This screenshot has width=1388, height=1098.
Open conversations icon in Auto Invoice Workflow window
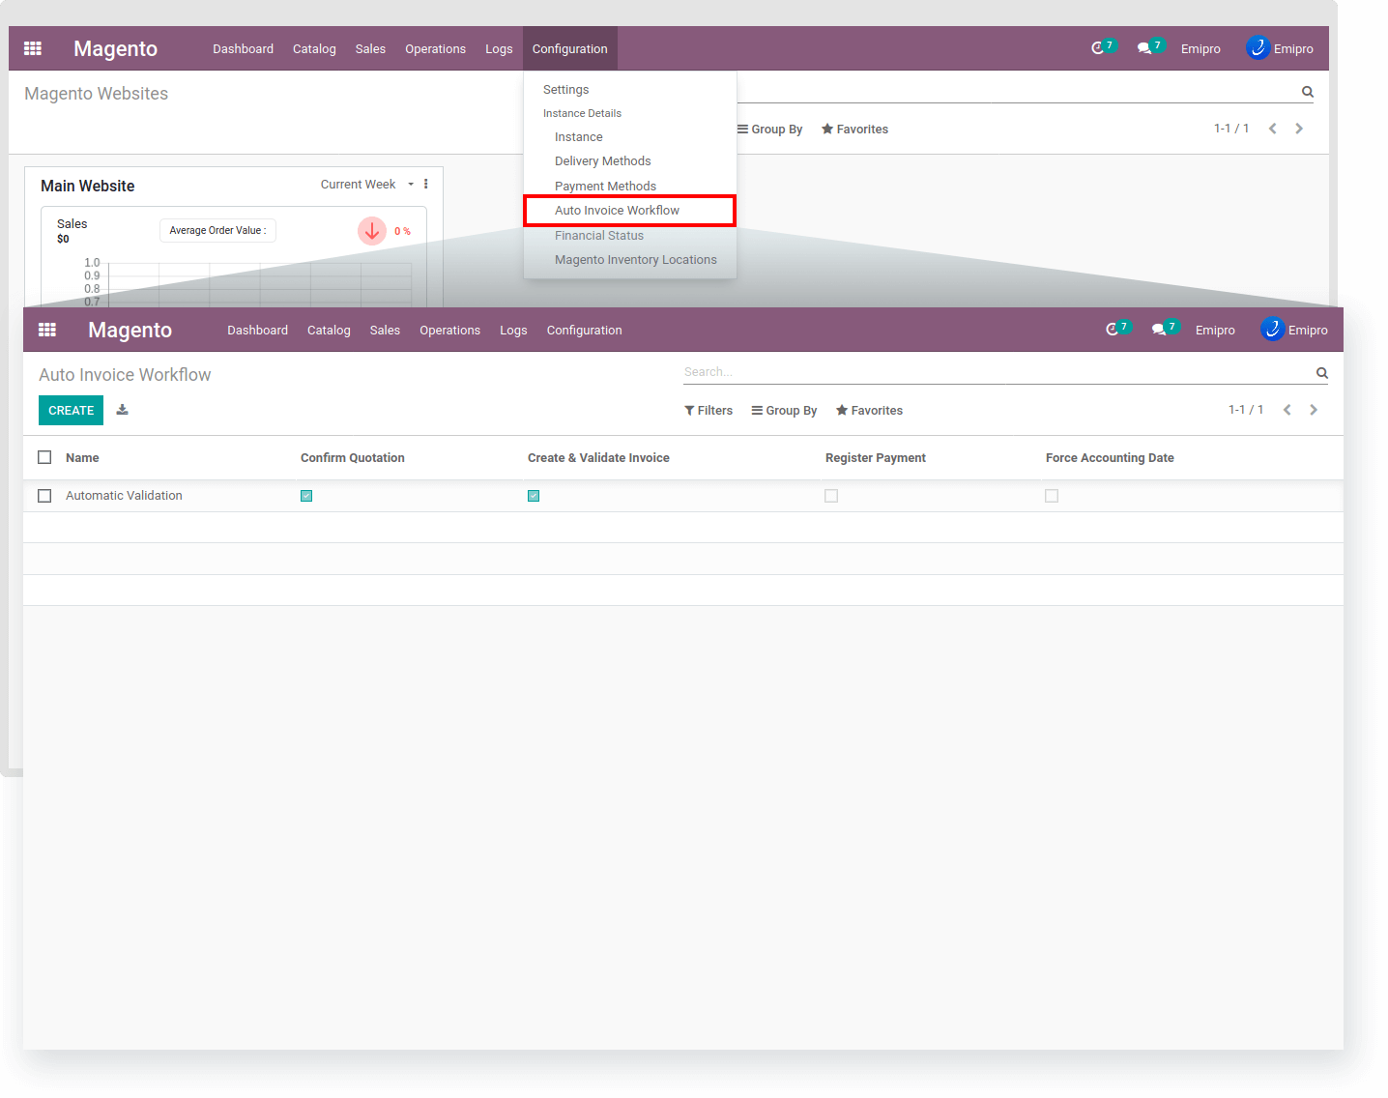1159,330
